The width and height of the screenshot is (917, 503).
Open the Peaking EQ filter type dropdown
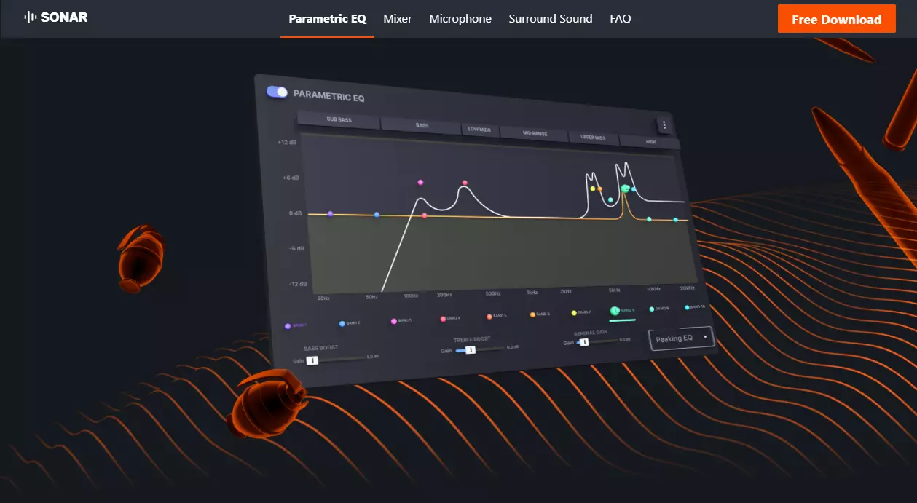[x=682, y=338]
